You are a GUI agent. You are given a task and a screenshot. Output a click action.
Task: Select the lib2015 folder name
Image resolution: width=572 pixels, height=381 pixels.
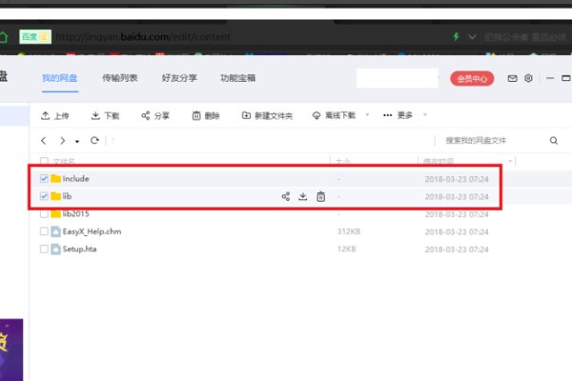76,213
